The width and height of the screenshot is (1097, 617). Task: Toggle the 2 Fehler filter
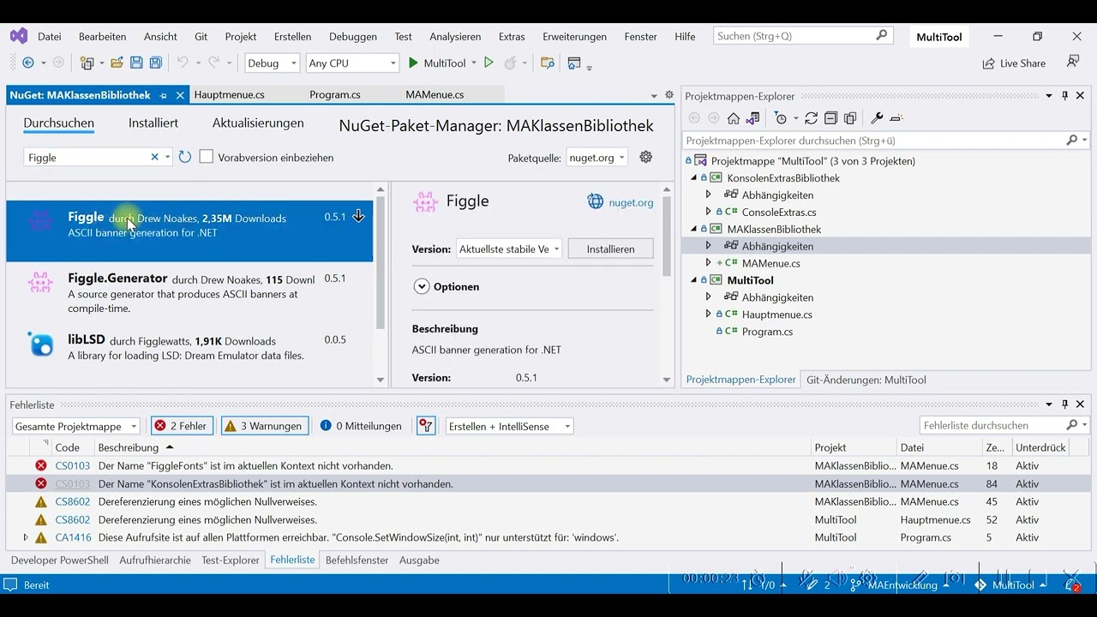pos(182,426)
